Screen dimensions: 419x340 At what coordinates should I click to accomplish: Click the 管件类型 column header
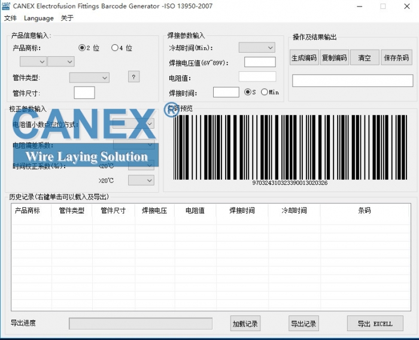tap(72, 210)
